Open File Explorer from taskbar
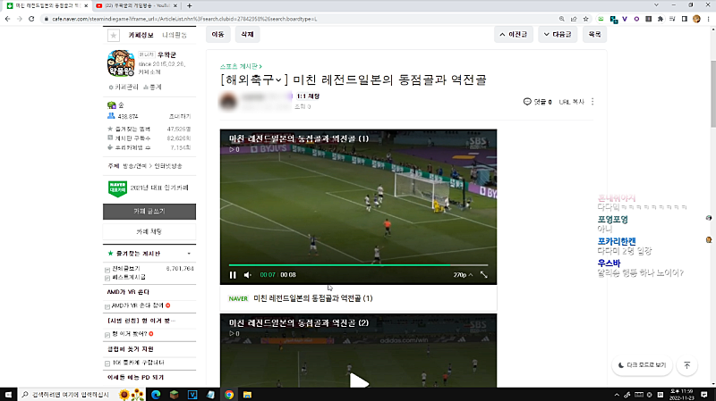This screenshot has width=716, height=401. click(247, 395)
